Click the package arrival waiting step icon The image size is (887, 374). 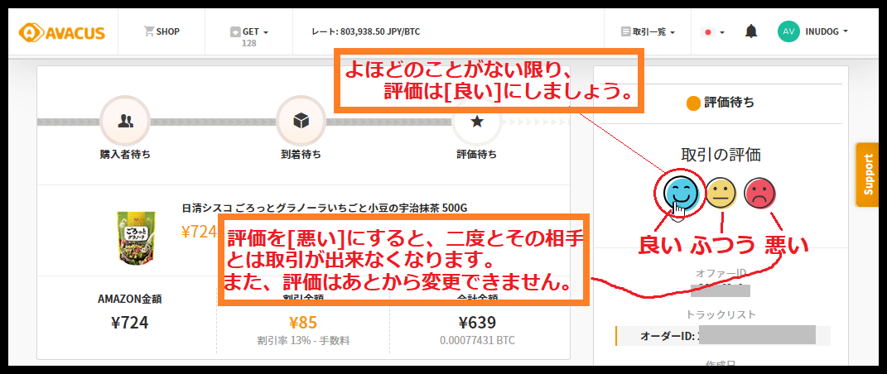[301, 121]
